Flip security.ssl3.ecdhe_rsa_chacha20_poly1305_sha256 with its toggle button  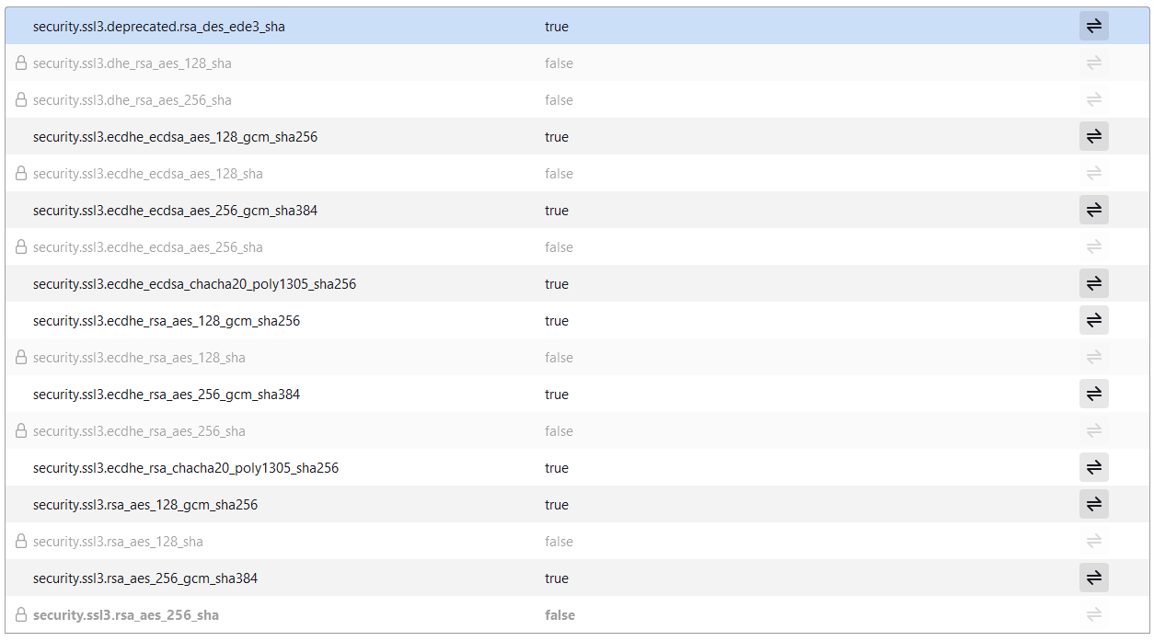[1094, 468]
